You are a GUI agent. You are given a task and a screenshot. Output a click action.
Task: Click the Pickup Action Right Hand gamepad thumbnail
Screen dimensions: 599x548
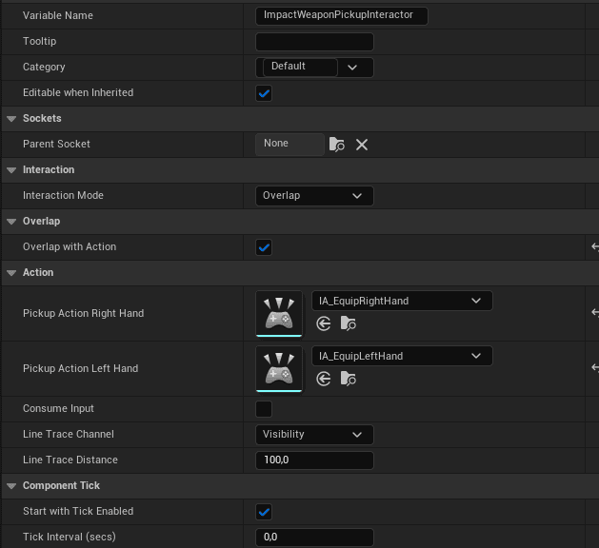click(279, 314)
